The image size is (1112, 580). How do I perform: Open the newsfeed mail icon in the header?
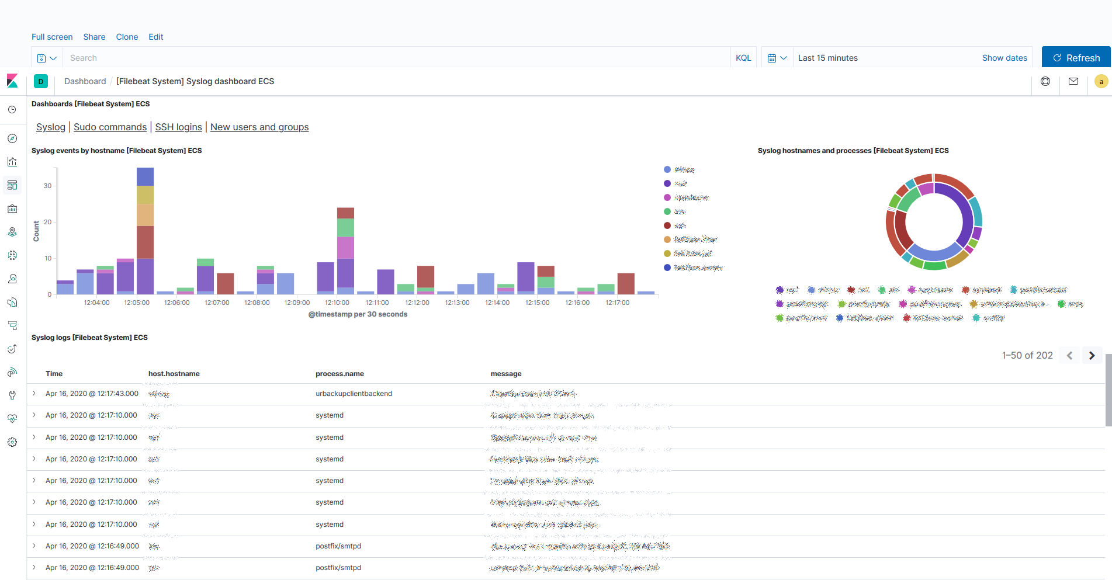1073,81
